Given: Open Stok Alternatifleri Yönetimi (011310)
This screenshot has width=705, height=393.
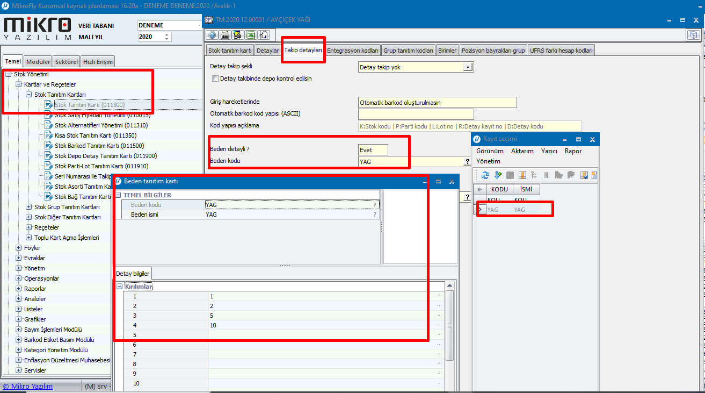Looking at the screenshot, I should [101, 125].
